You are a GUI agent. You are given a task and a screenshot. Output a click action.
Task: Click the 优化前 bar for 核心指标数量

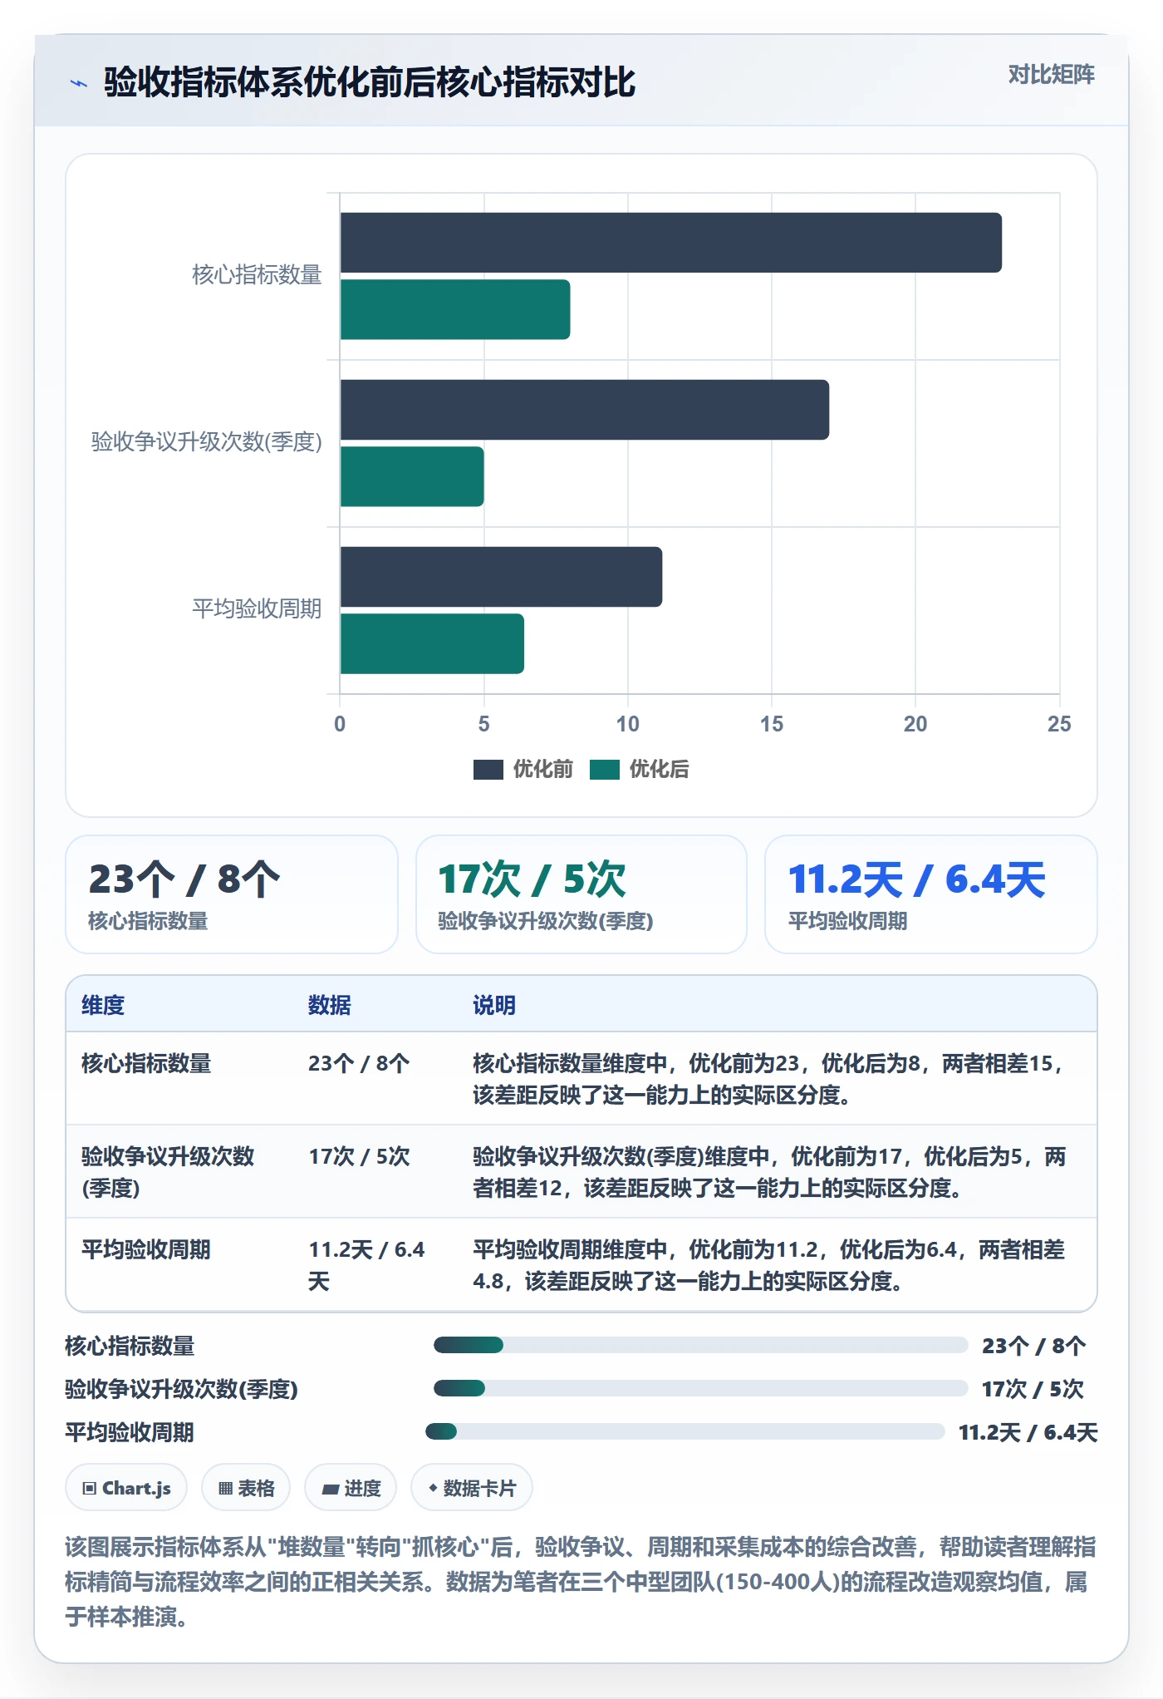click(x=671, y=243)
